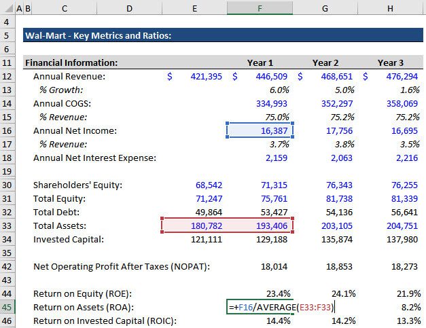Select ROE value 24.1%

point(343,293)
